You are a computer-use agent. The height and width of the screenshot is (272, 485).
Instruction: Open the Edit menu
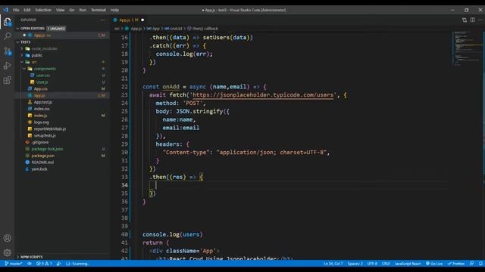coord(27,10)
